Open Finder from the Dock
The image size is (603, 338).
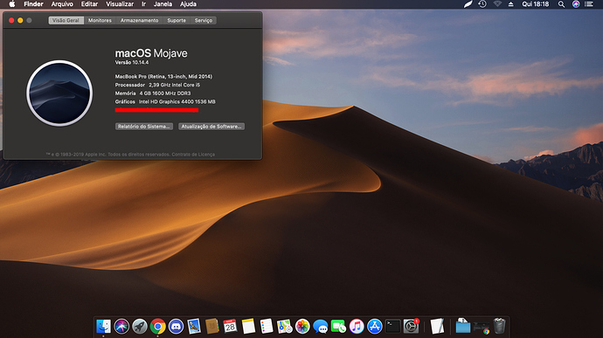click(103, 327)
